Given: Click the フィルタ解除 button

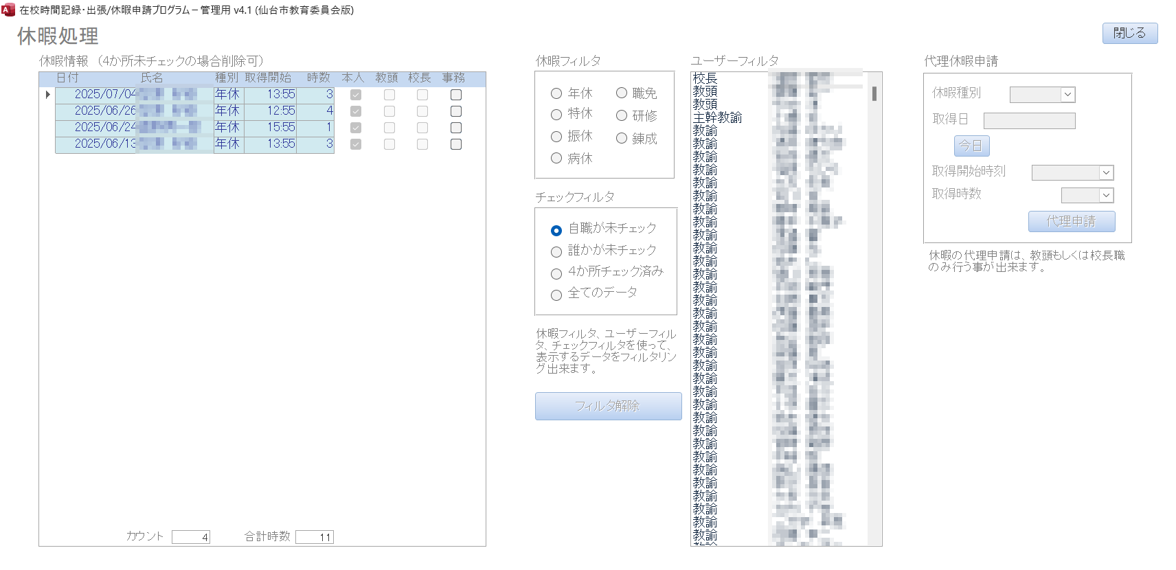Looking at the screenshot, I should coord(608,406).
